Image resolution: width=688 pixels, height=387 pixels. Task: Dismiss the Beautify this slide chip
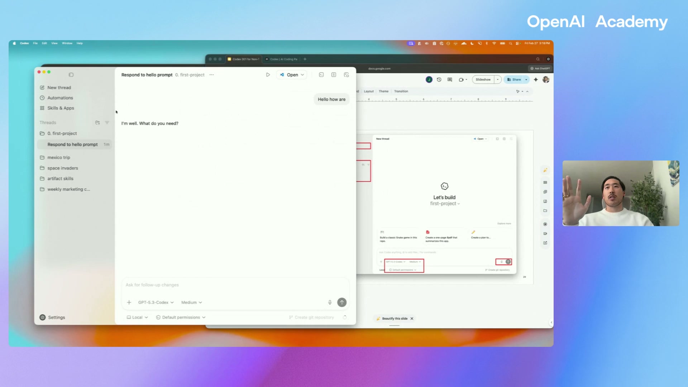pos(412,319)
